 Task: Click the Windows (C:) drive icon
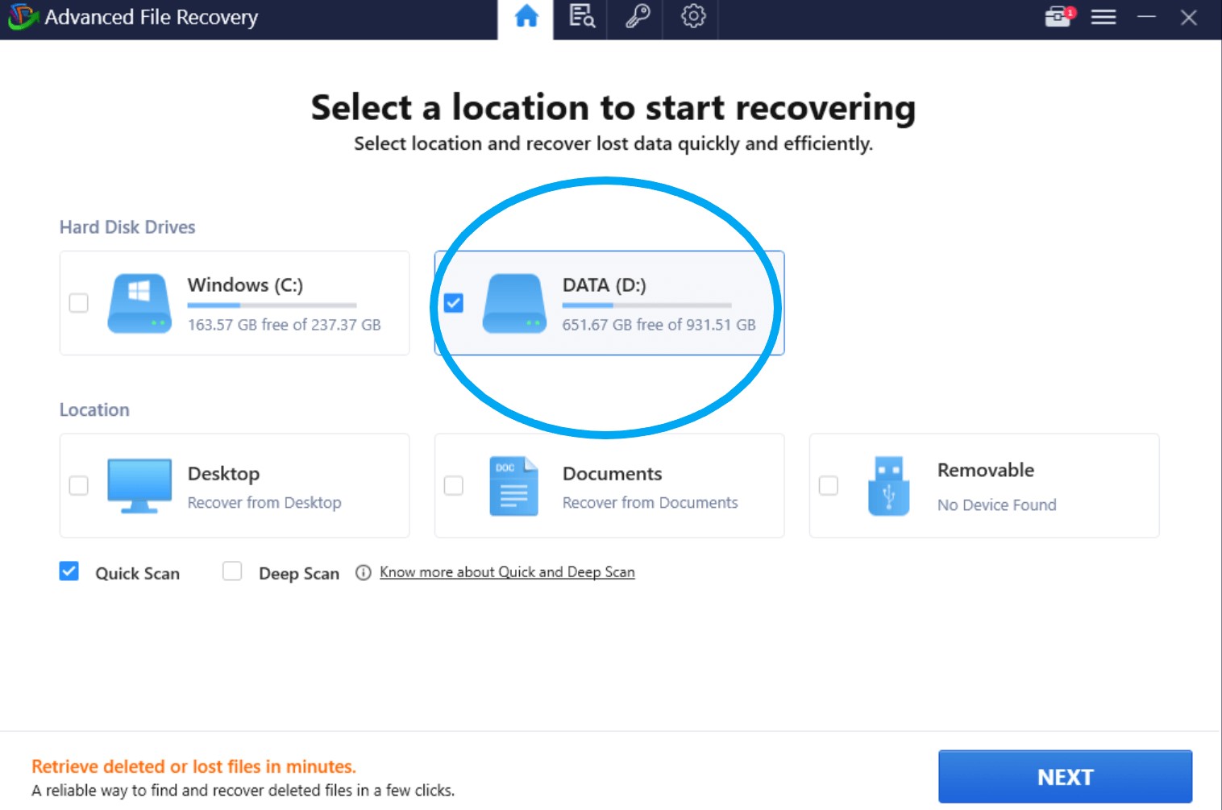tap(139, 304)
